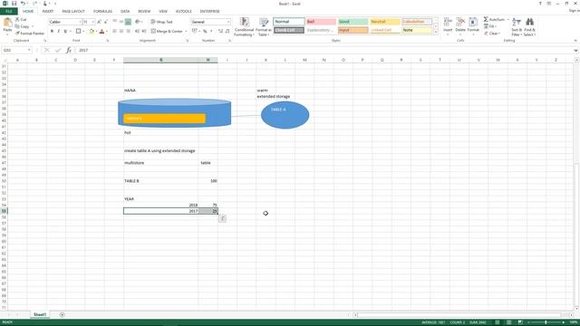Open Find & Select binoculars
This screenshot has height=326, width=580.
529,26
